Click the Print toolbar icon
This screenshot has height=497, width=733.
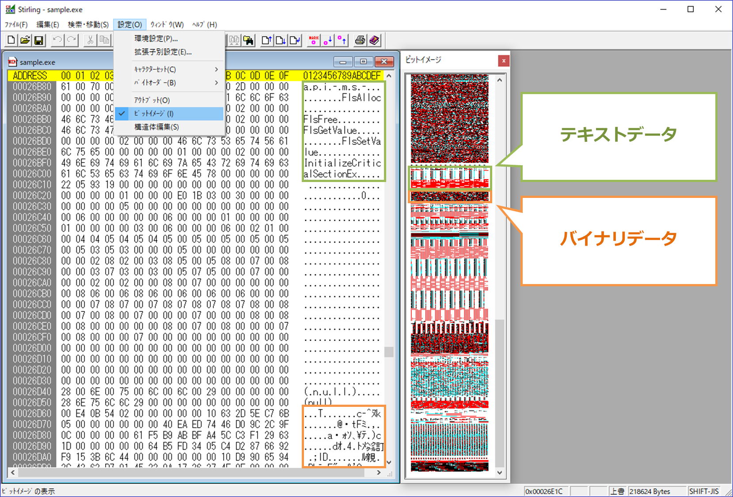(x=360, y=41)
